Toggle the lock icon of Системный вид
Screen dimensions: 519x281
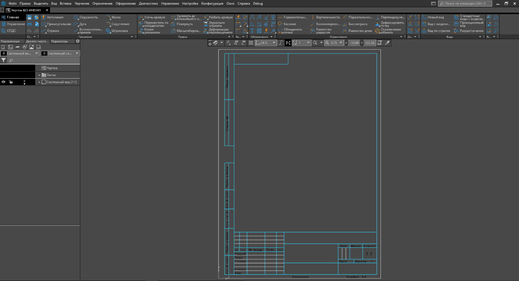click(x=11, y=82)
